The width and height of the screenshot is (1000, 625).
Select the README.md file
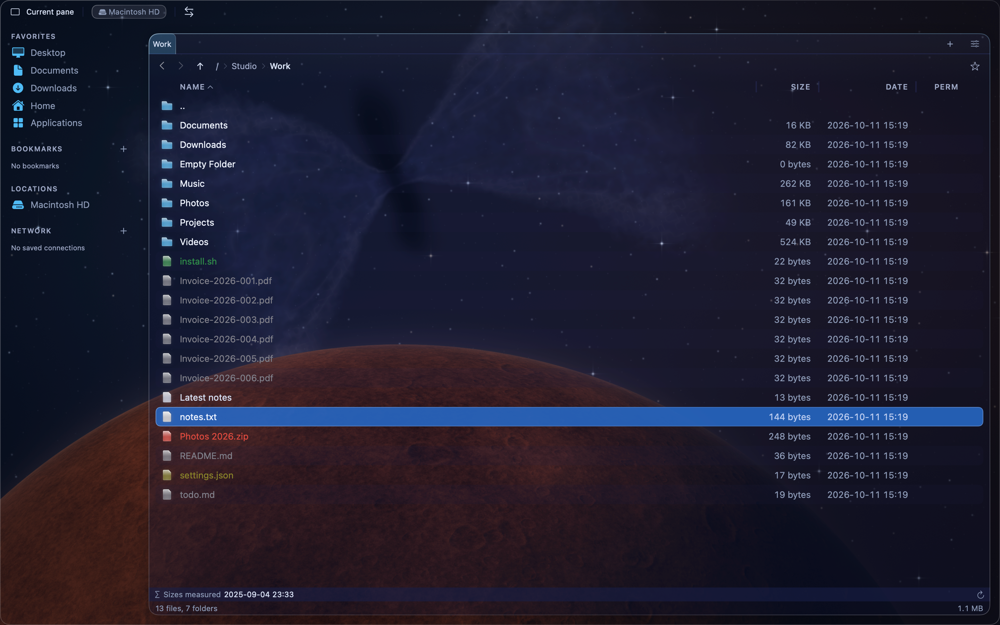click(x=569, y=456)
